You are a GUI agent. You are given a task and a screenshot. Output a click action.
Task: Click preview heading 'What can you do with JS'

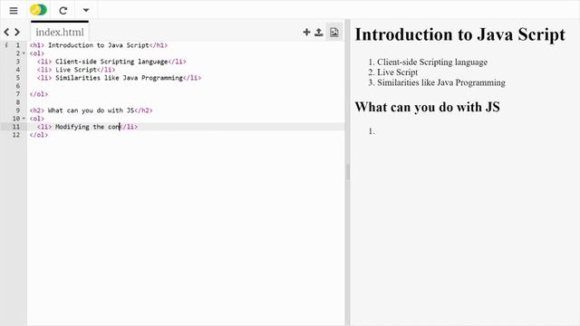[x=427, y=107]
